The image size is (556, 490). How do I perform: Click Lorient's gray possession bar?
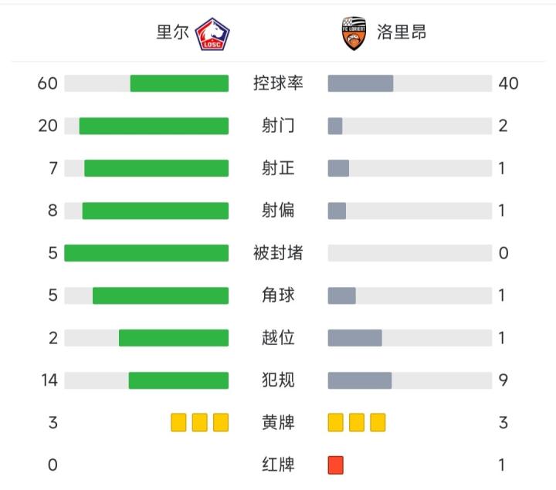[x=361, y=83]
